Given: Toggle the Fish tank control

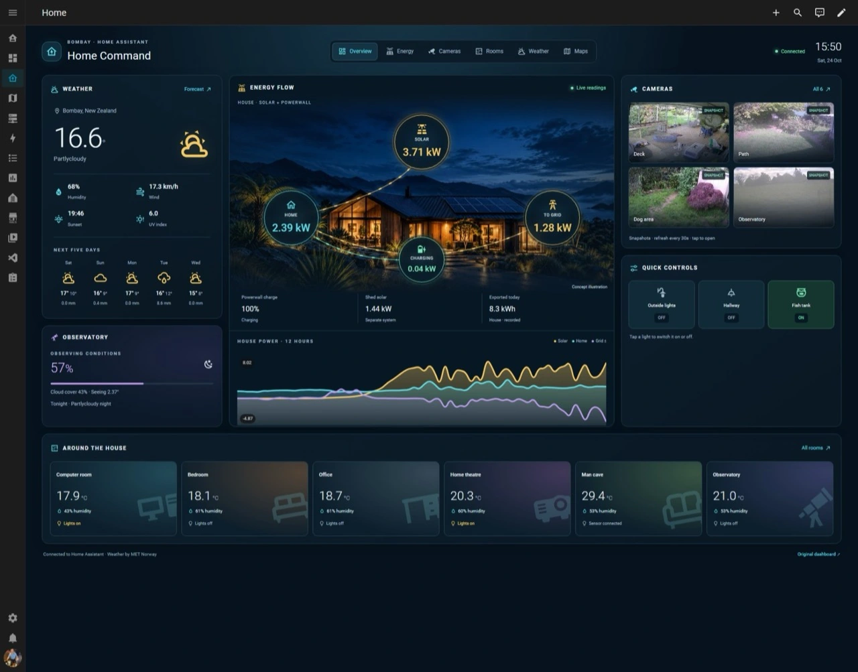Looking at the screenshot, I should pyautogui.click(x=801, y=304).
